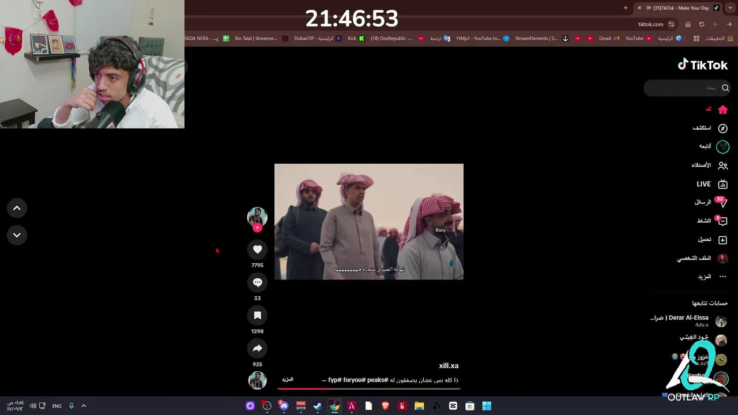Image resolution: width=738 pixels, height=415 pixels.
Task: Go to browser home page
Action: click(x=688, y=24)
